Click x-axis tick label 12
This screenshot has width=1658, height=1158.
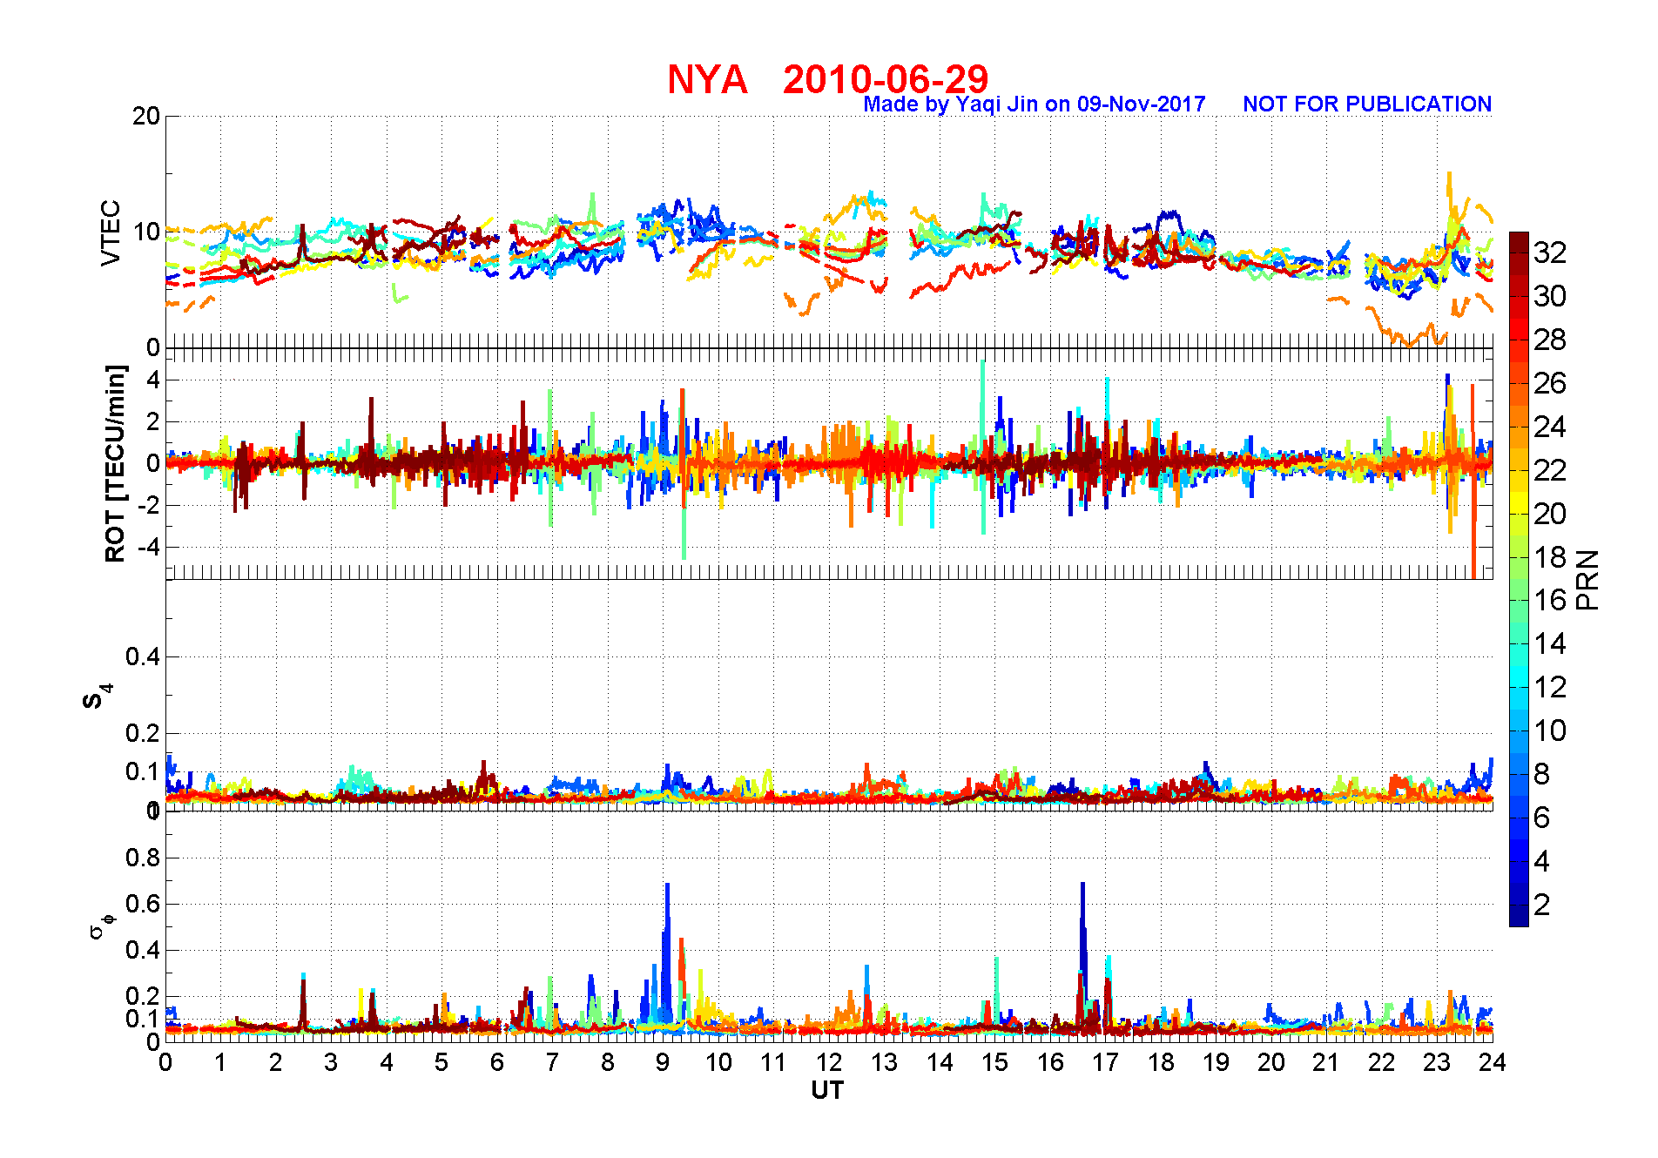[828, 1062]
